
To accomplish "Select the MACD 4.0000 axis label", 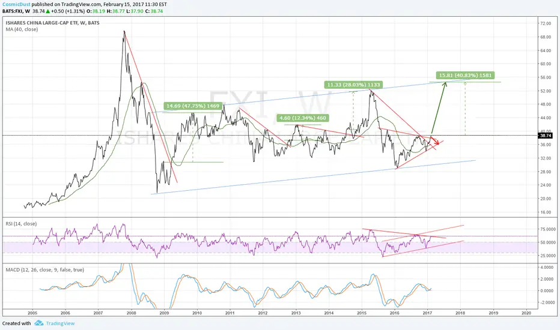I will [547, 267].
